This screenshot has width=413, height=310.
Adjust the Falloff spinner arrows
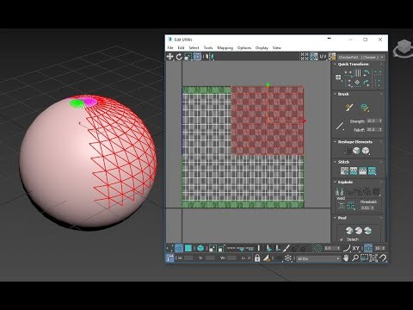(x=380, y=130)
